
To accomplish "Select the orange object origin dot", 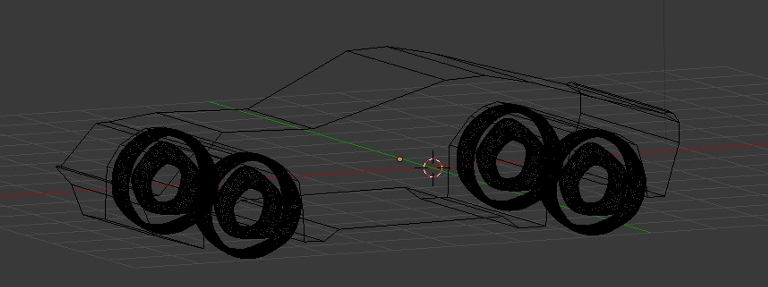I will coord(400,159).
